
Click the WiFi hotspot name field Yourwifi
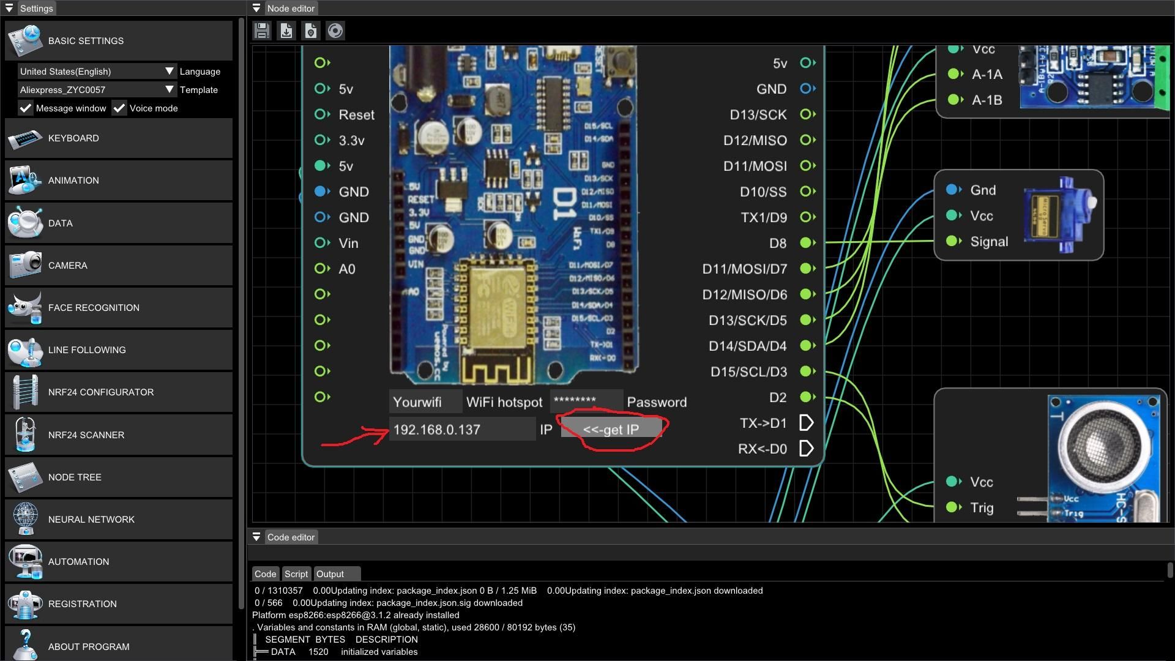click(425, 401)
